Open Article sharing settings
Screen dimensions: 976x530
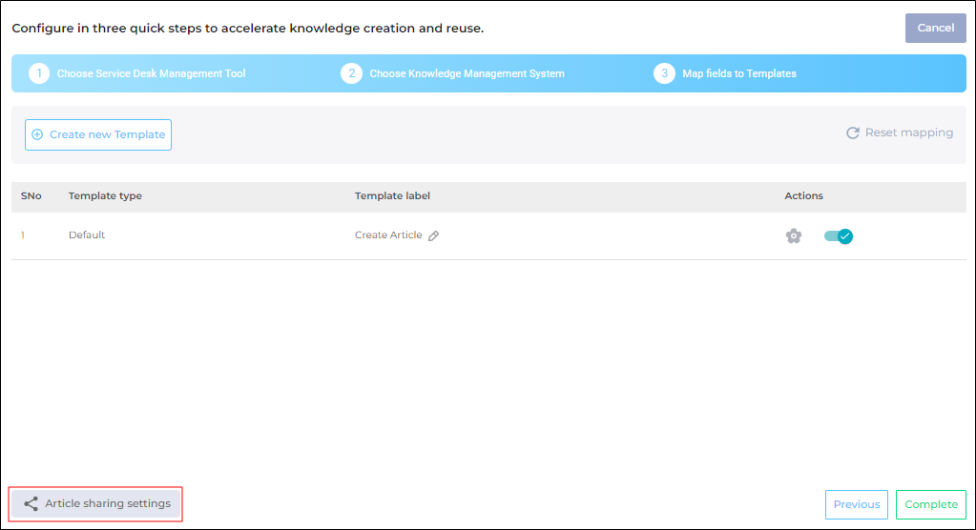pos(95,504)
